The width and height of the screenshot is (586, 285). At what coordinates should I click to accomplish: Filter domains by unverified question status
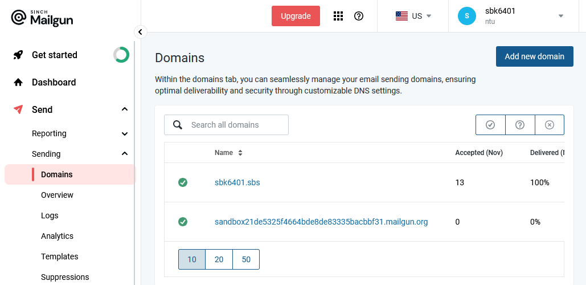click(x=520, y=125)
